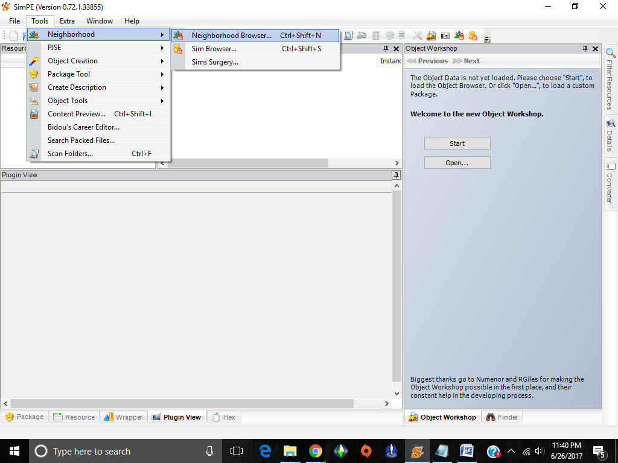Click the preferences wrench icon in toolbar
The image size is (618, 463).
click(x=418, y=36)
